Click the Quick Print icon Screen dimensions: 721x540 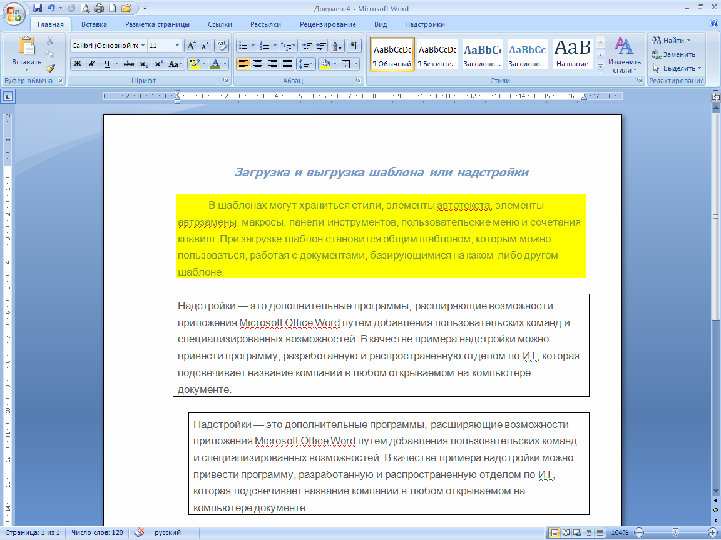coord(98,8)
